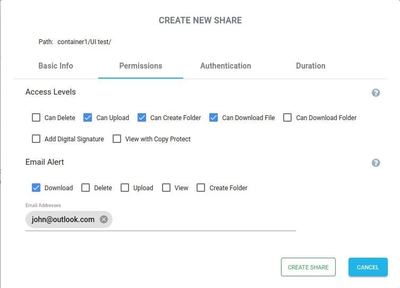
Task: Switch to the Basic Info tab
Action: [56, 66]
